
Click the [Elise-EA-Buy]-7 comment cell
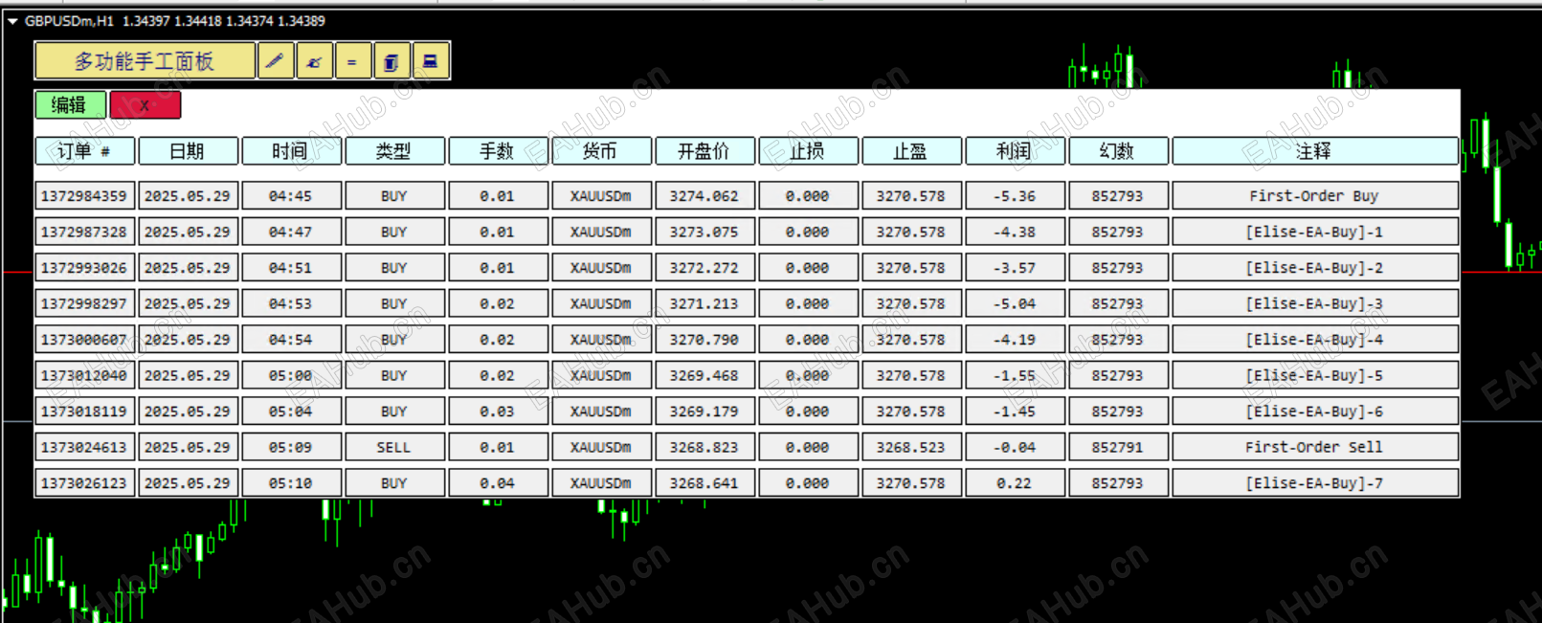1315,483
